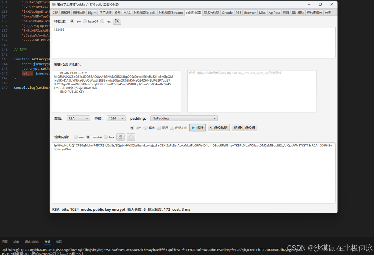Select the 解密 radio button
374x255 pixels.
[x=145, y=128]
